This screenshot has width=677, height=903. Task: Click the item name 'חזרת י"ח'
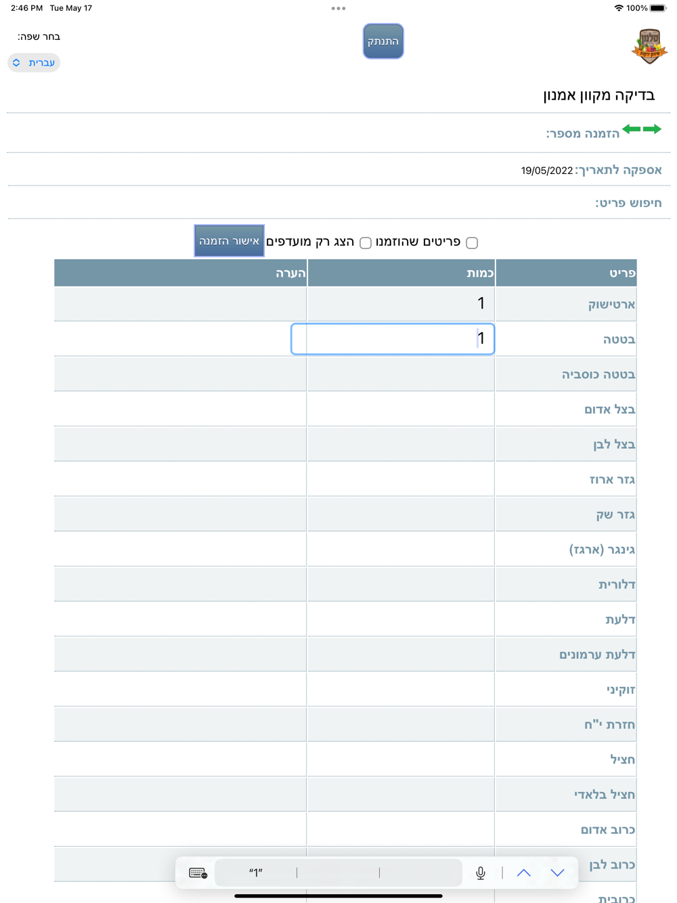coord(610,724)
